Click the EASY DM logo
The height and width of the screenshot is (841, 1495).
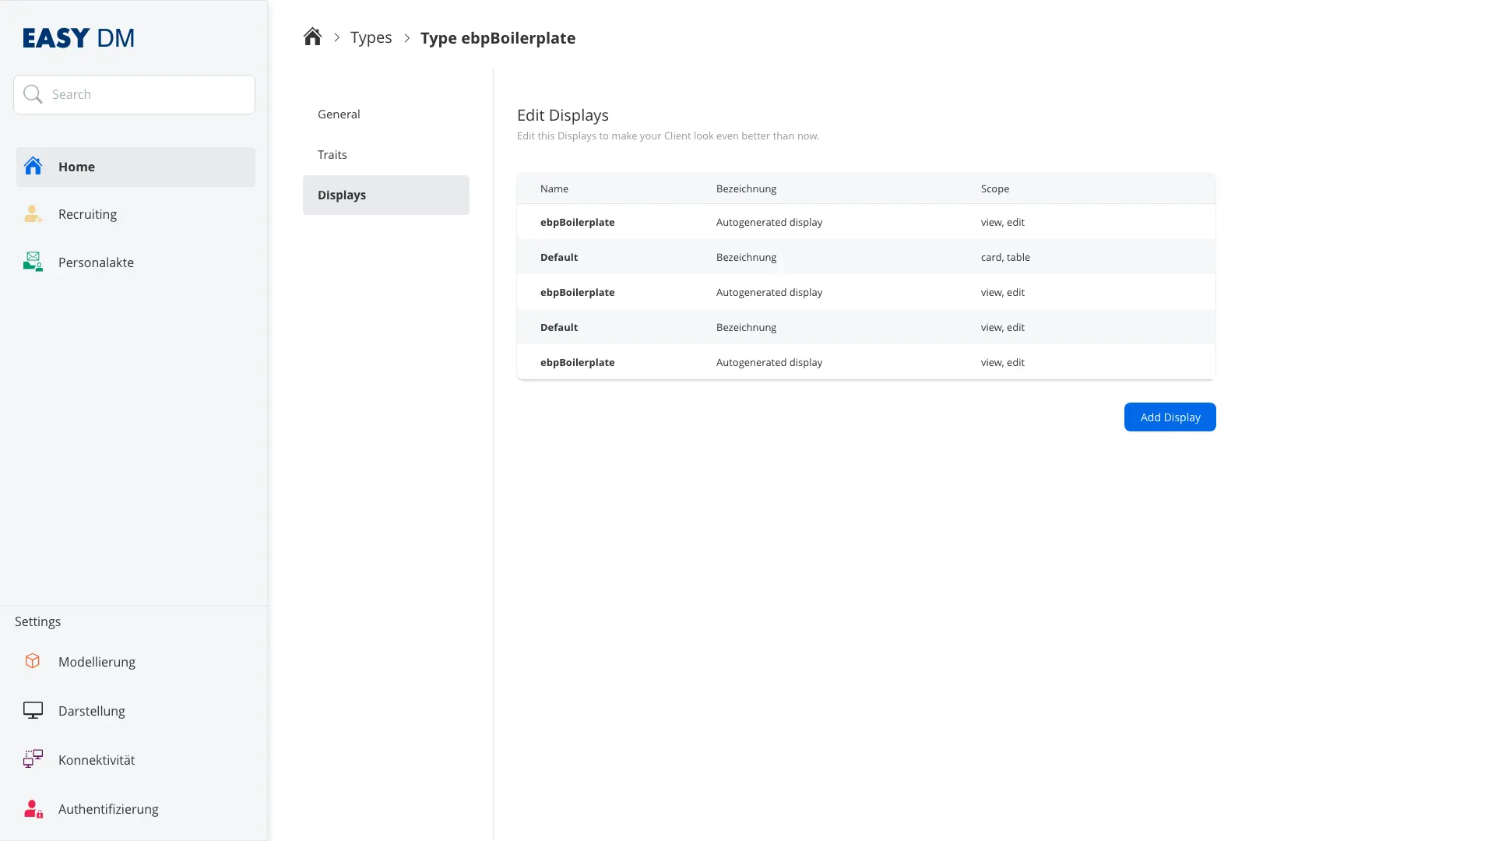coord(79,37)
